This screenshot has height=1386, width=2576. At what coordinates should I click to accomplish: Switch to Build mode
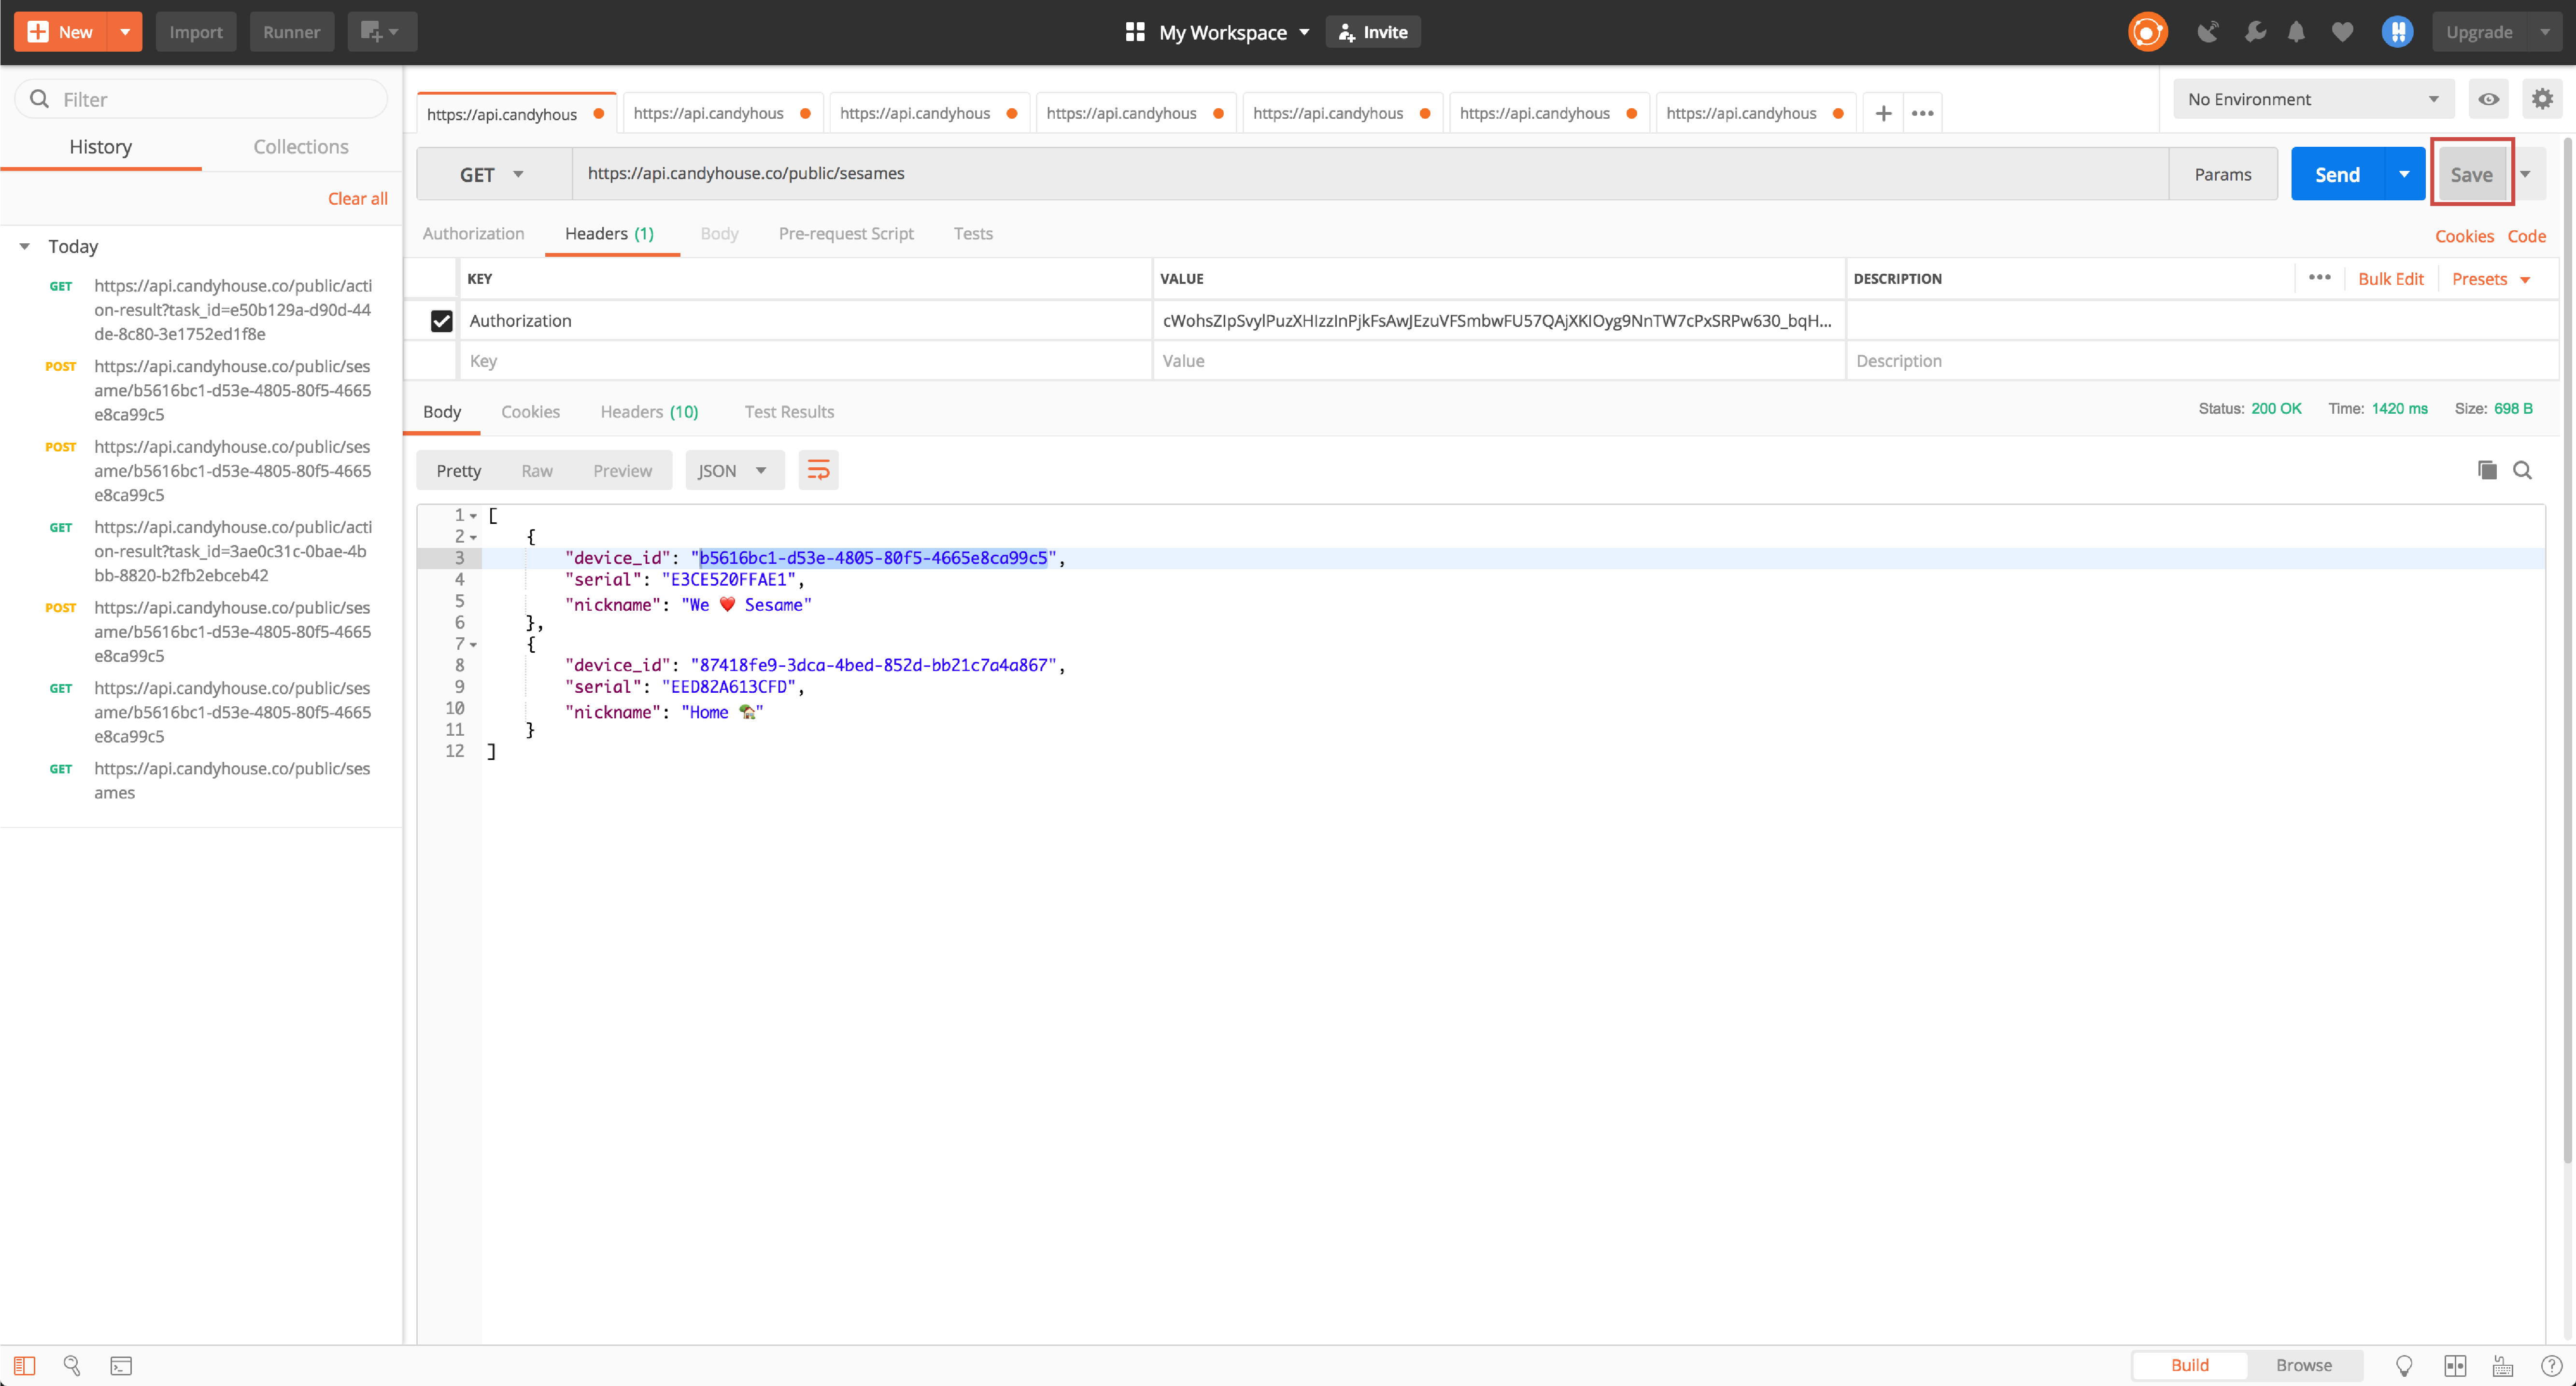pyautogui.click(x=2189, y=1365)
